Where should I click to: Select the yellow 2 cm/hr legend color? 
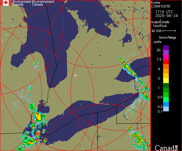tap(166, 81)
